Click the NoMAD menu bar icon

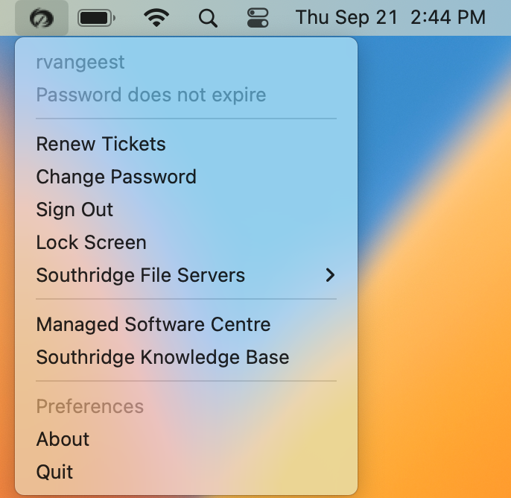(42, 18)
